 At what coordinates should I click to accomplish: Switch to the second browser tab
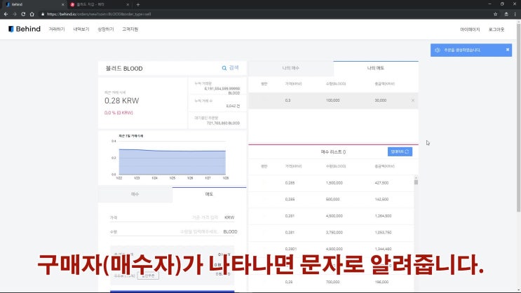click(x=100, y=5)
